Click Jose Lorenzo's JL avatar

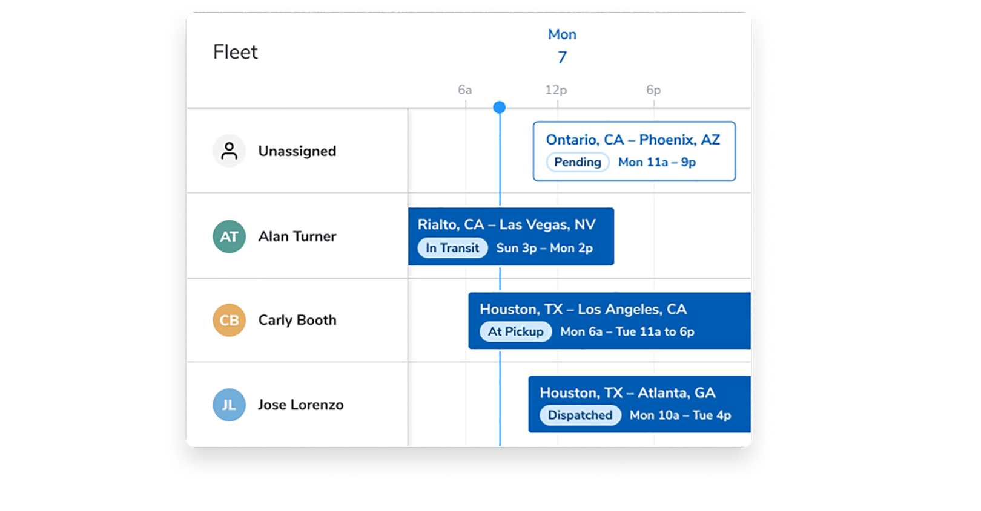click(229, 405)
